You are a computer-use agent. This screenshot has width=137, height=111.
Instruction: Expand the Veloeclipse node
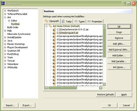coord(5,64)
